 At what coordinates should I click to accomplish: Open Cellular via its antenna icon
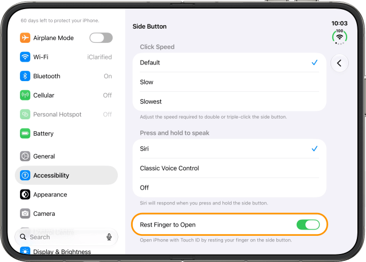[x=25, y=95]
